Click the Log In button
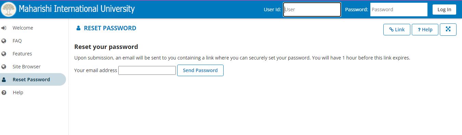 444,10
